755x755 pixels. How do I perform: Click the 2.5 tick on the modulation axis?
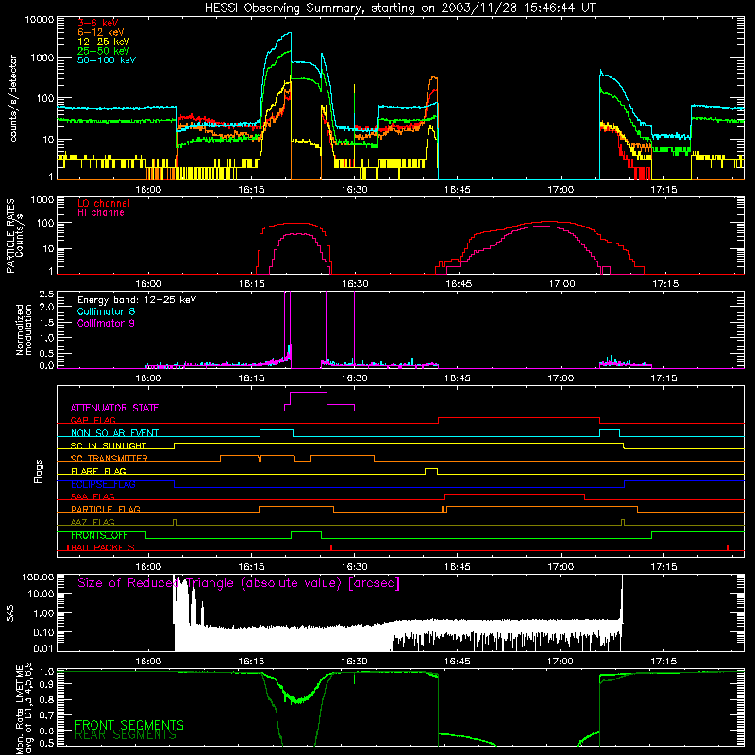pyautogui.click(x=46, y=294)
